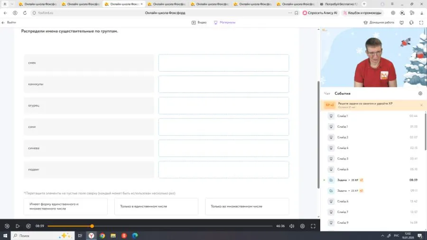Image resolution: width=427 pixels, height=240 pixels.
Task: Open the three-dots menu in address bar
Action: [290, 13]
